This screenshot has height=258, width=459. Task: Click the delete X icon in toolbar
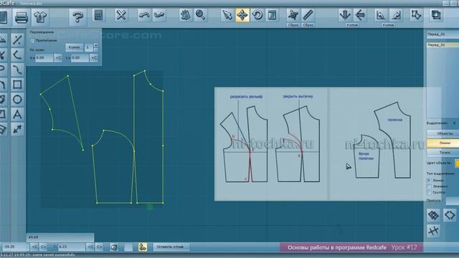pyautogui.click(x=121, y=15)
